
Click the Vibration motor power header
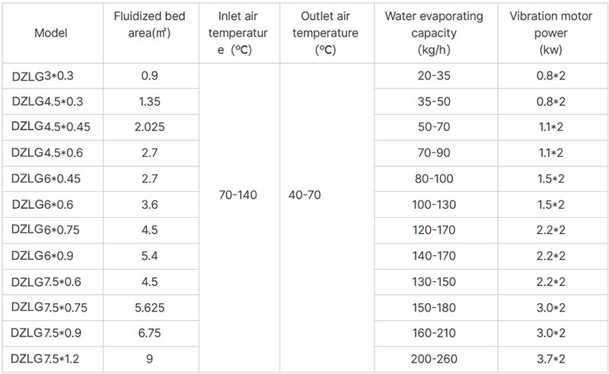point(550,33)
